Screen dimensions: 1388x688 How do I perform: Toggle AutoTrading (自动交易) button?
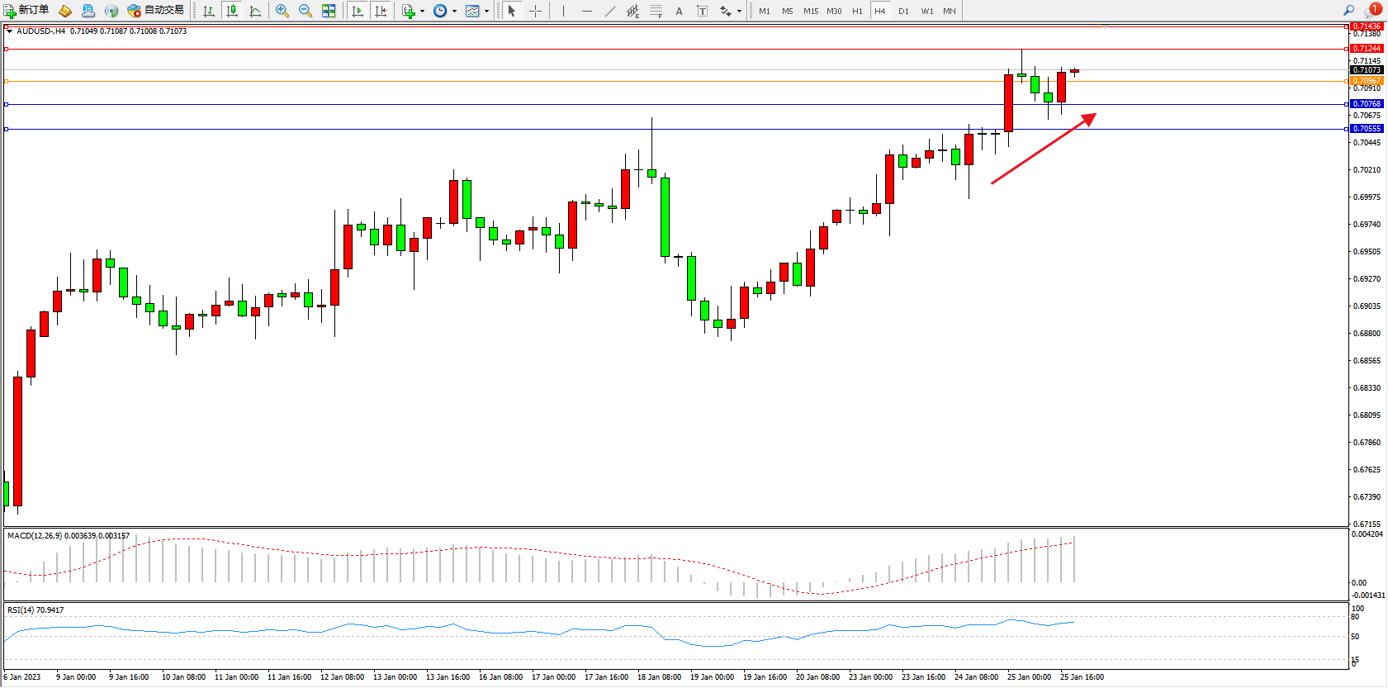(155, 11)
